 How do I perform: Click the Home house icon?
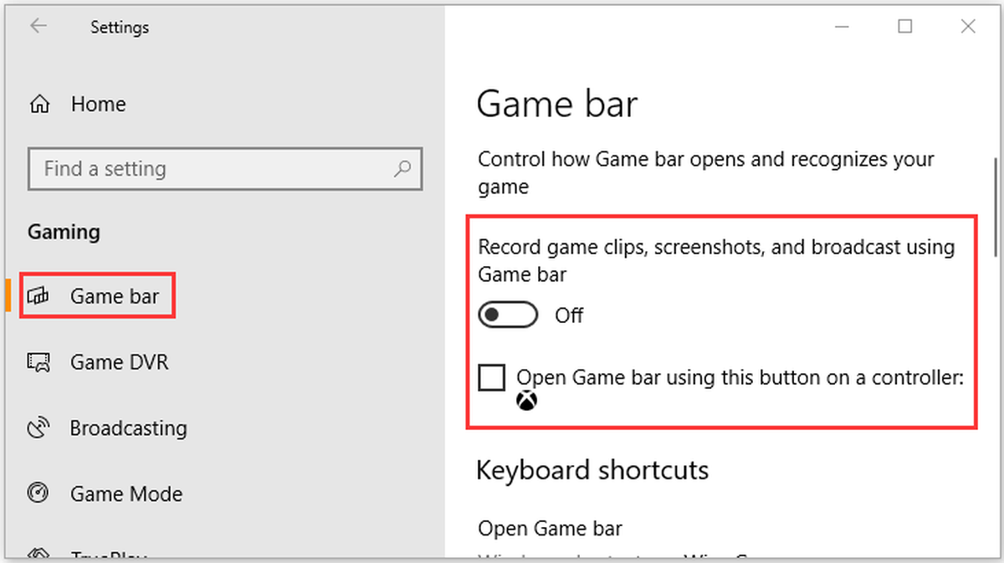tap(39, 105)
